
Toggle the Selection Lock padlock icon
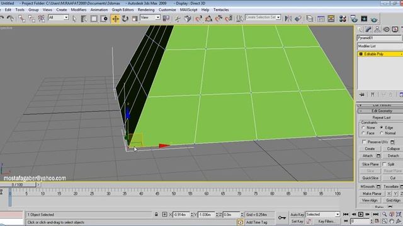coord(156,214)
